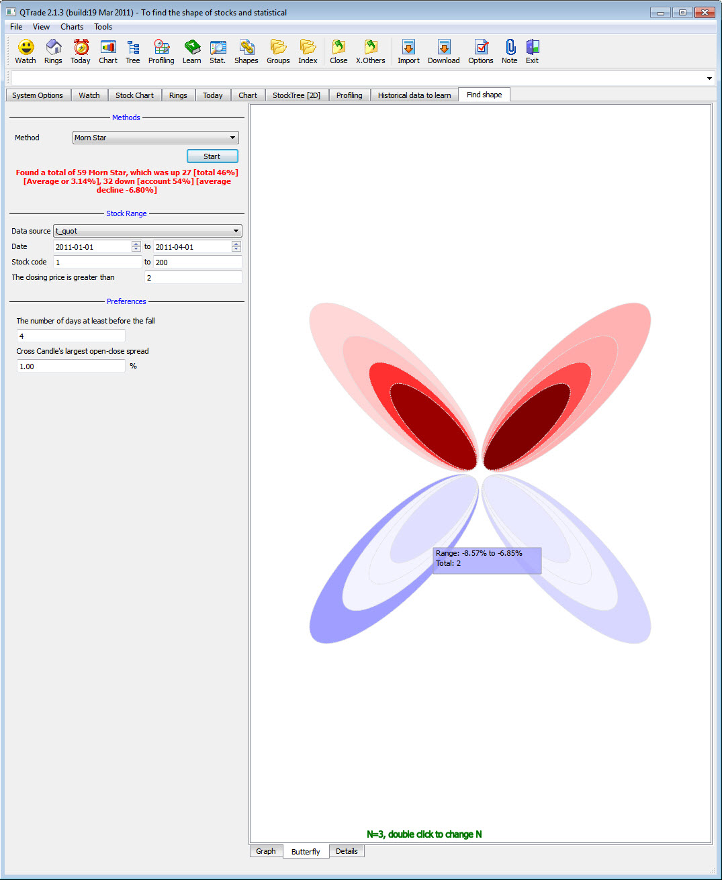Open the Data source dropdown t_quot
This screenshot has width=722, height=880.
coord(146,231)
